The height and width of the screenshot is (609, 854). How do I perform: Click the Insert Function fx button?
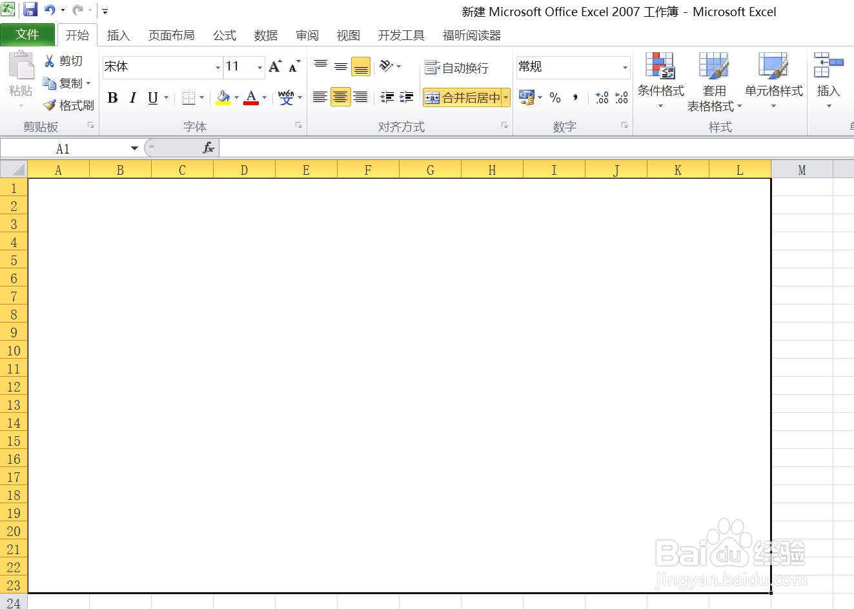pos(208,148)
